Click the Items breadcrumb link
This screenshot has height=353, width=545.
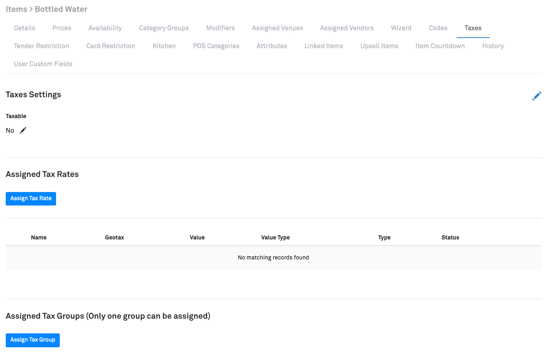click(16, 9)
